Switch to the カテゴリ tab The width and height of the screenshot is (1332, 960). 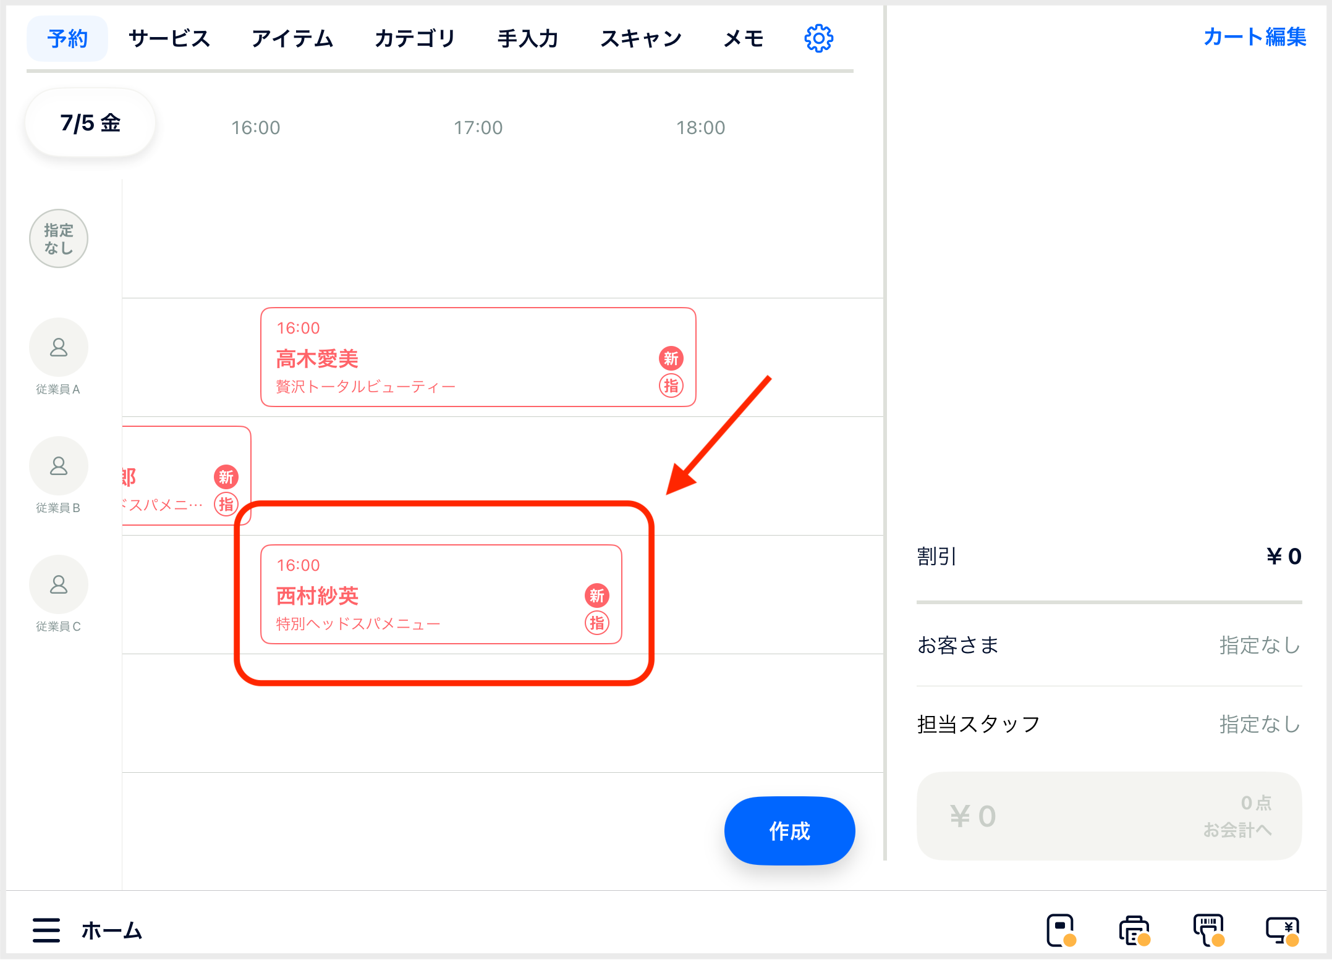click(x=415, y=39)
